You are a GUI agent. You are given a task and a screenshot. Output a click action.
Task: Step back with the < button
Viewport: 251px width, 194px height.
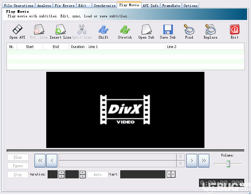pos(52,161)
